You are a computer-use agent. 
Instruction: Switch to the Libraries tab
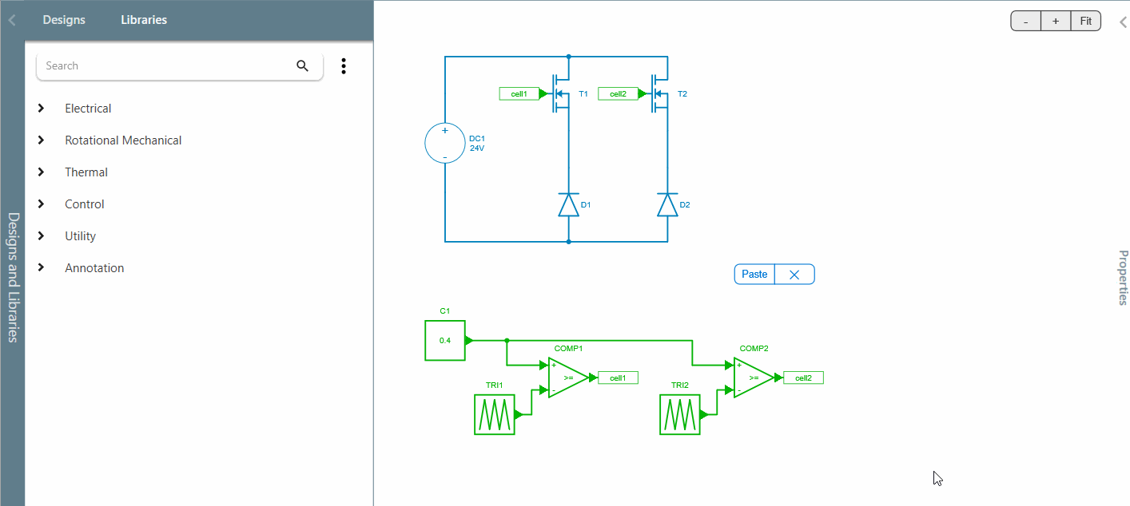click(143, 19)
